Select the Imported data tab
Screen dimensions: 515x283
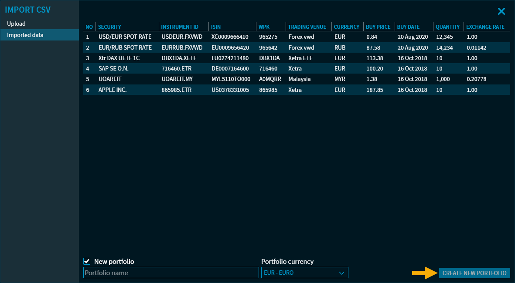click(x=25, y=35)
